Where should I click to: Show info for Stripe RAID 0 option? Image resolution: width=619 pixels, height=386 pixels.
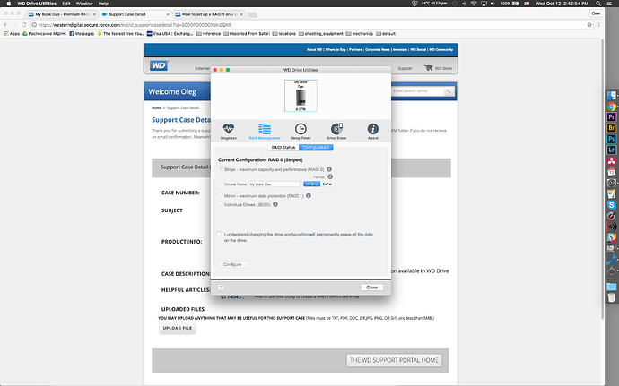pos(329,169)
